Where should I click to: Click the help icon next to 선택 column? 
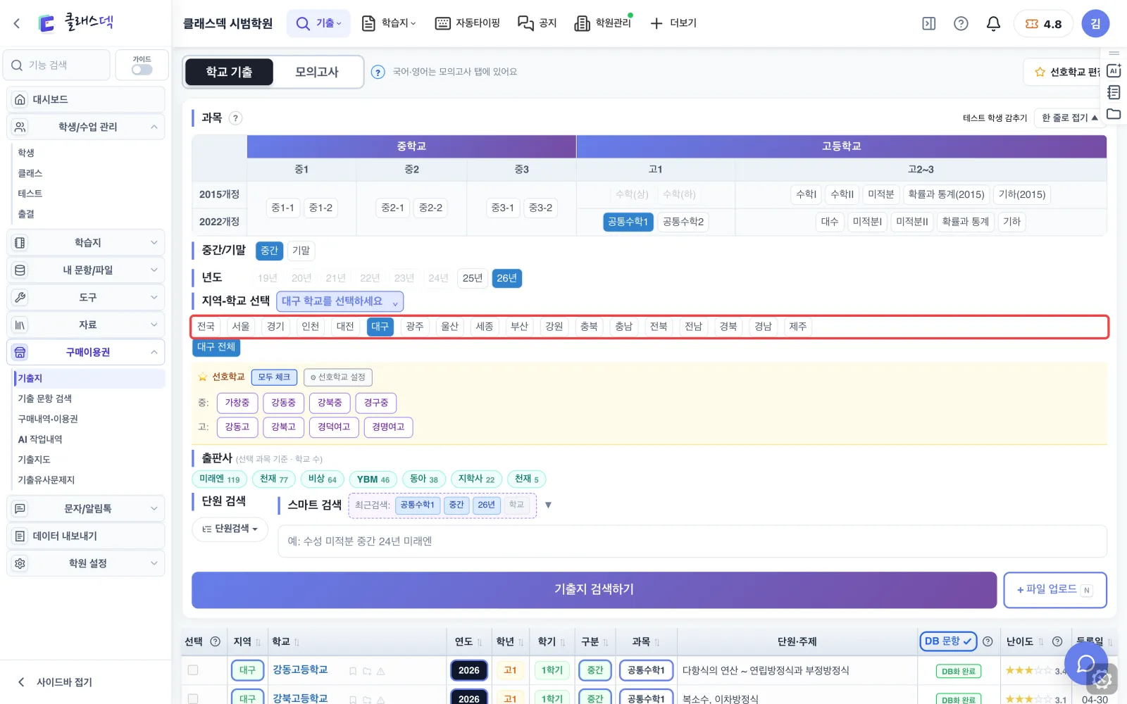click(216, 641)
